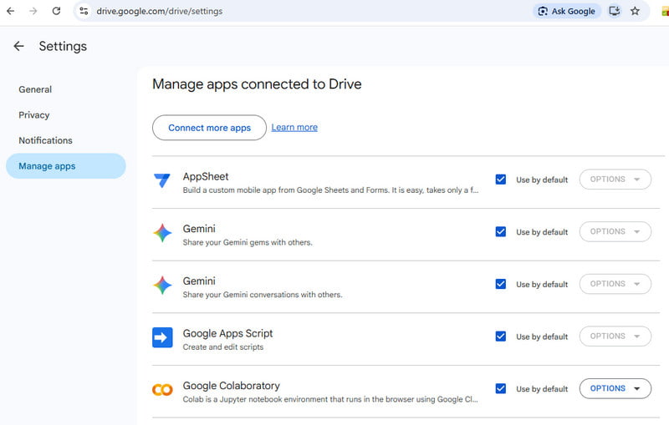Click the Google Apps Script name
This screenshot has width=669, height=425.
(x=227, y=333)
